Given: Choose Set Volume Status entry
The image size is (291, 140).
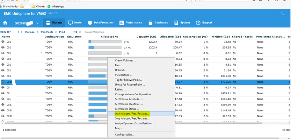Looking at the screenshot, I should [127, 109].
